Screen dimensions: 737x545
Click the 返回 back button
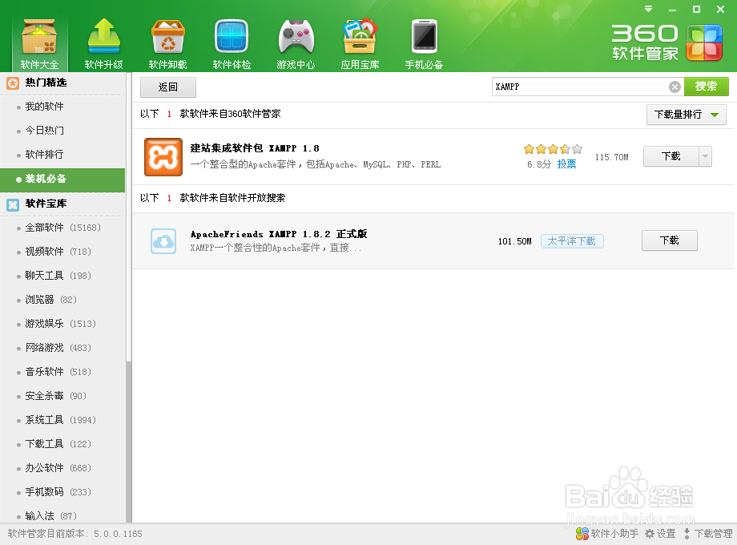point(167,87)
